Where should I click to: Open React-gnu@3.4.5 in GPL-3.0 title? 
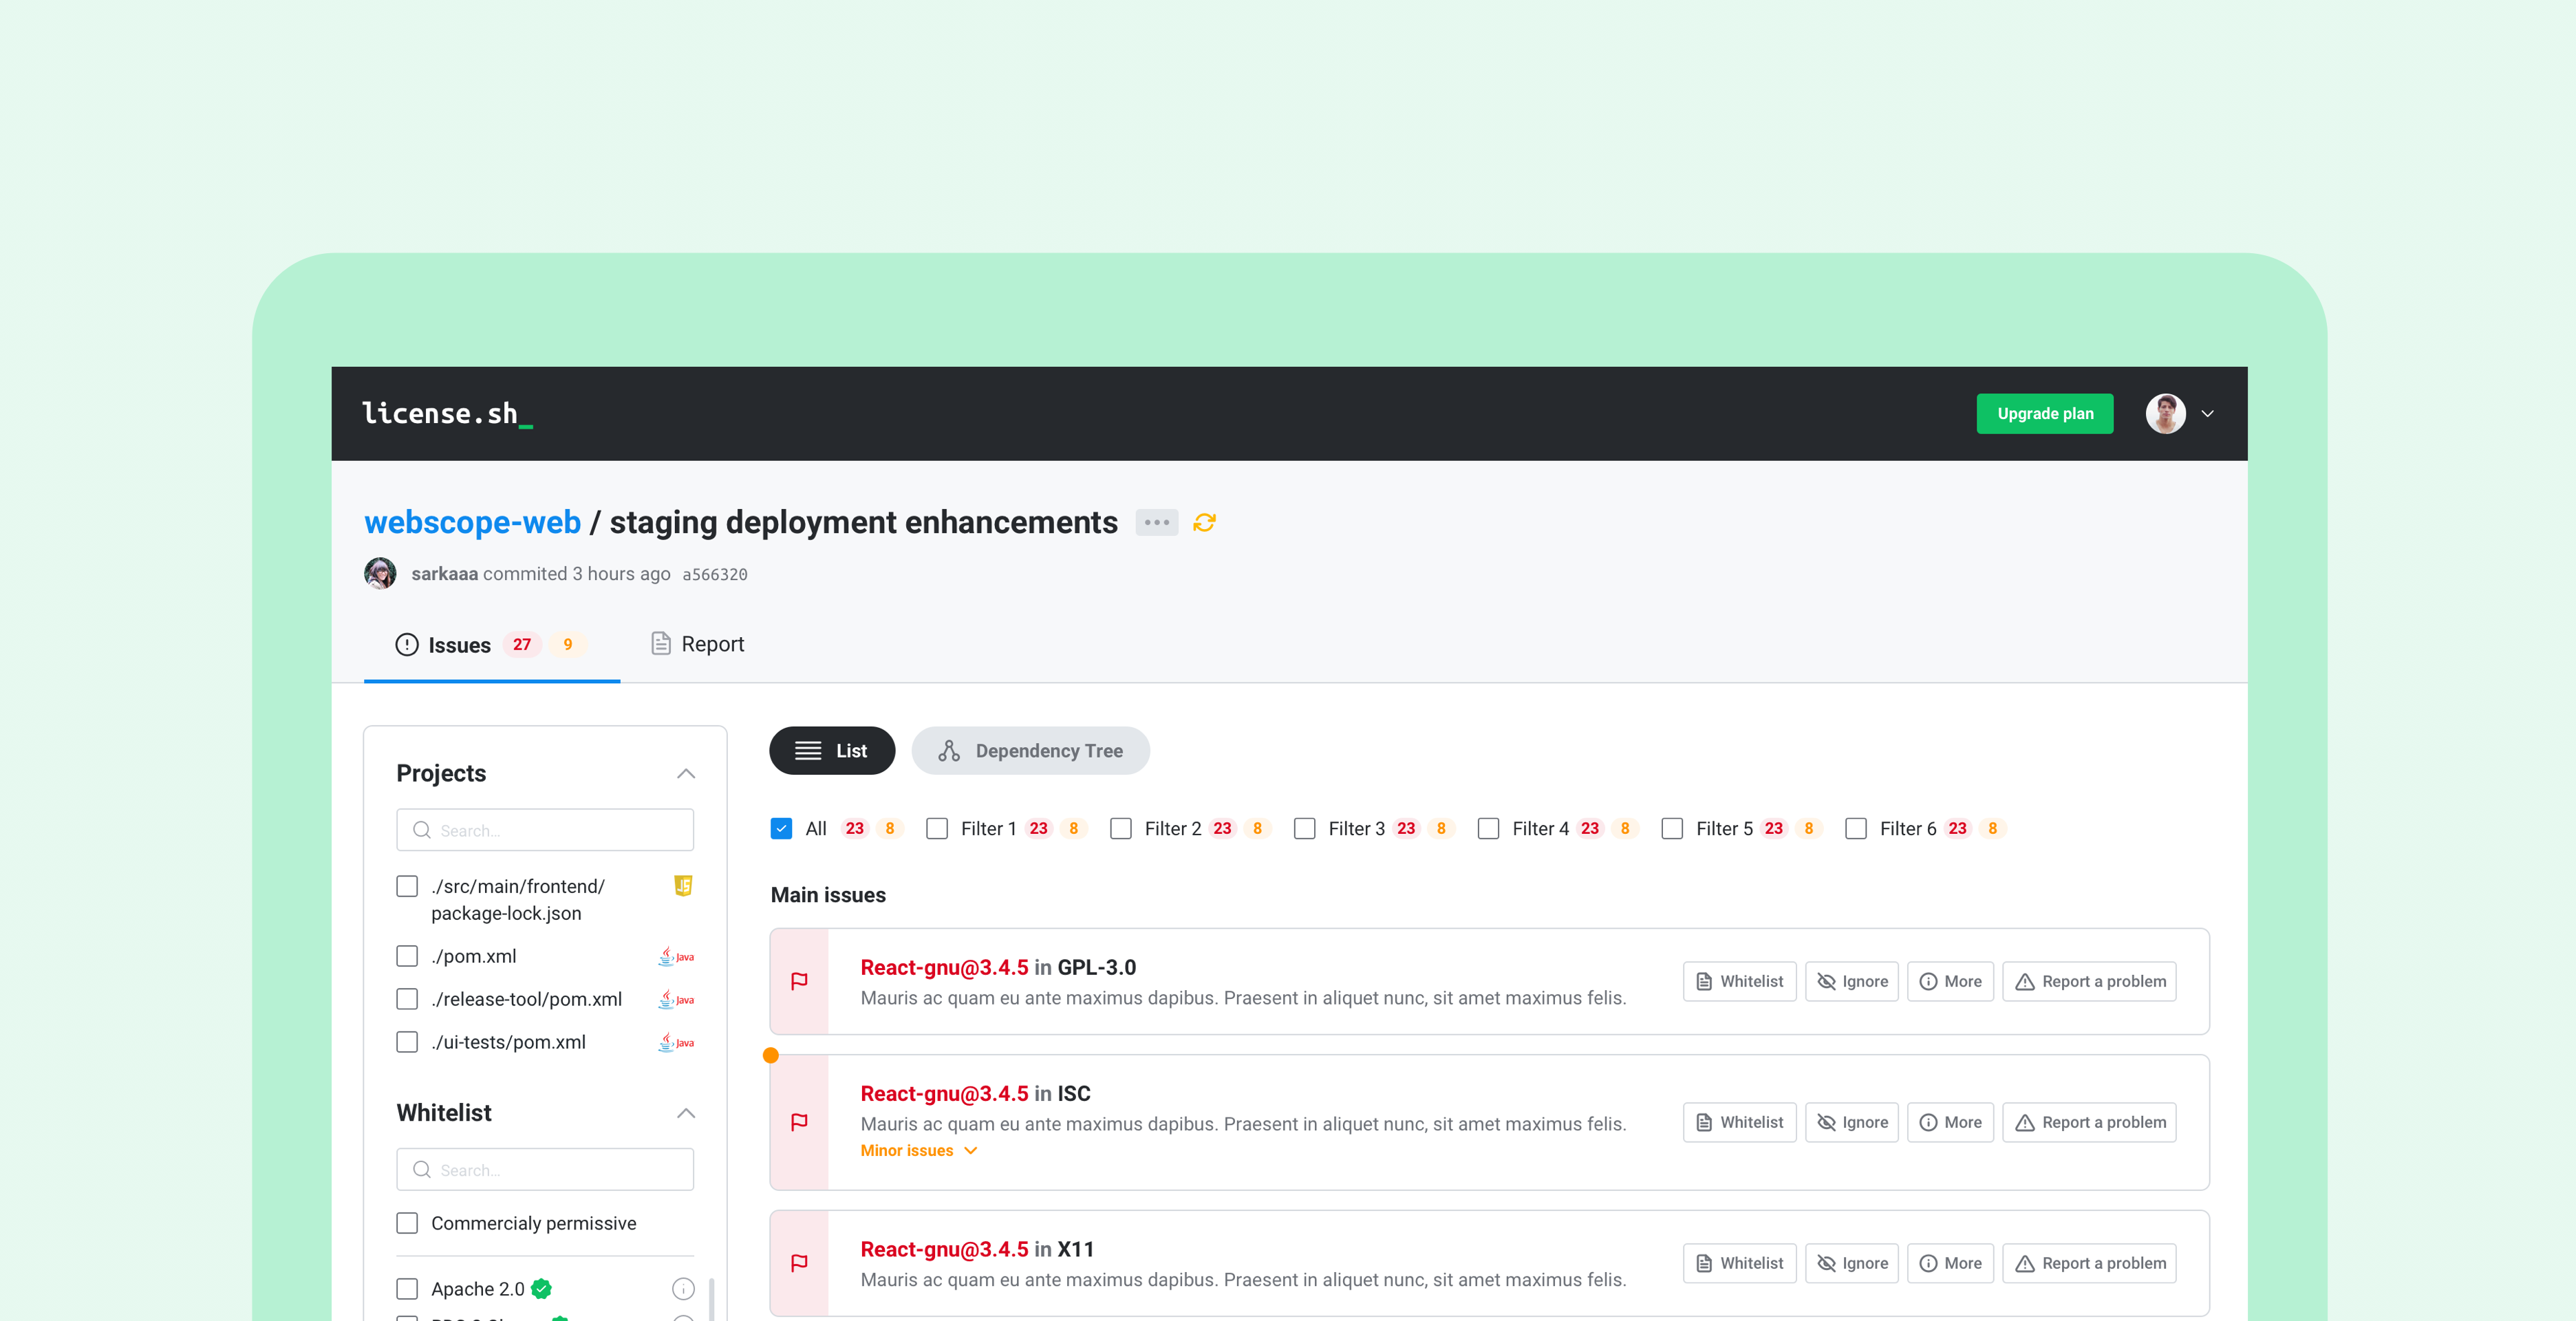point(998,968)
